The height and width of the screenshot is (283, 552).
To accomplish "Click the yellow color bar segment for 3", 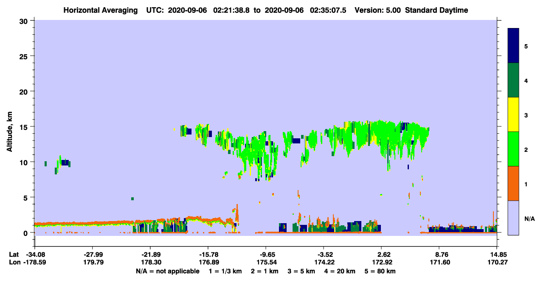I will pos(513,115).
